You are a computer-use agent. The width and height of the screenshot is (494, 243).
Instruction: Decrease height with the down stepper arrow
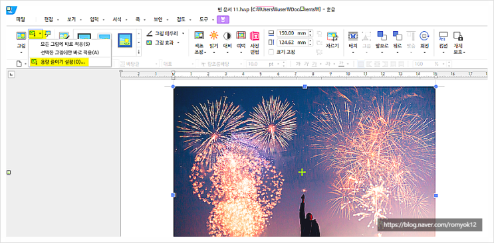[x=310, y=44]
